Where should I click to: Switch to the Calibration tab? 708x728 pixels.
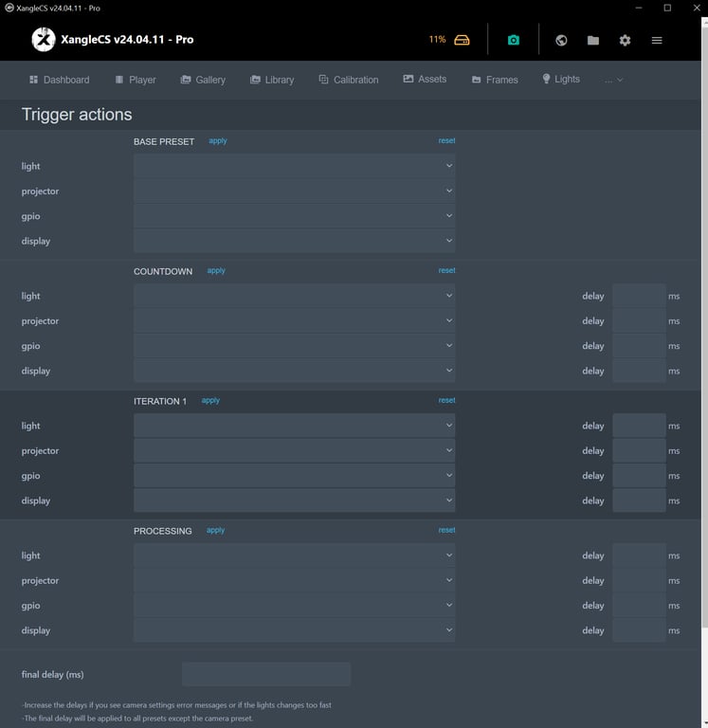[x=348, y=80]
